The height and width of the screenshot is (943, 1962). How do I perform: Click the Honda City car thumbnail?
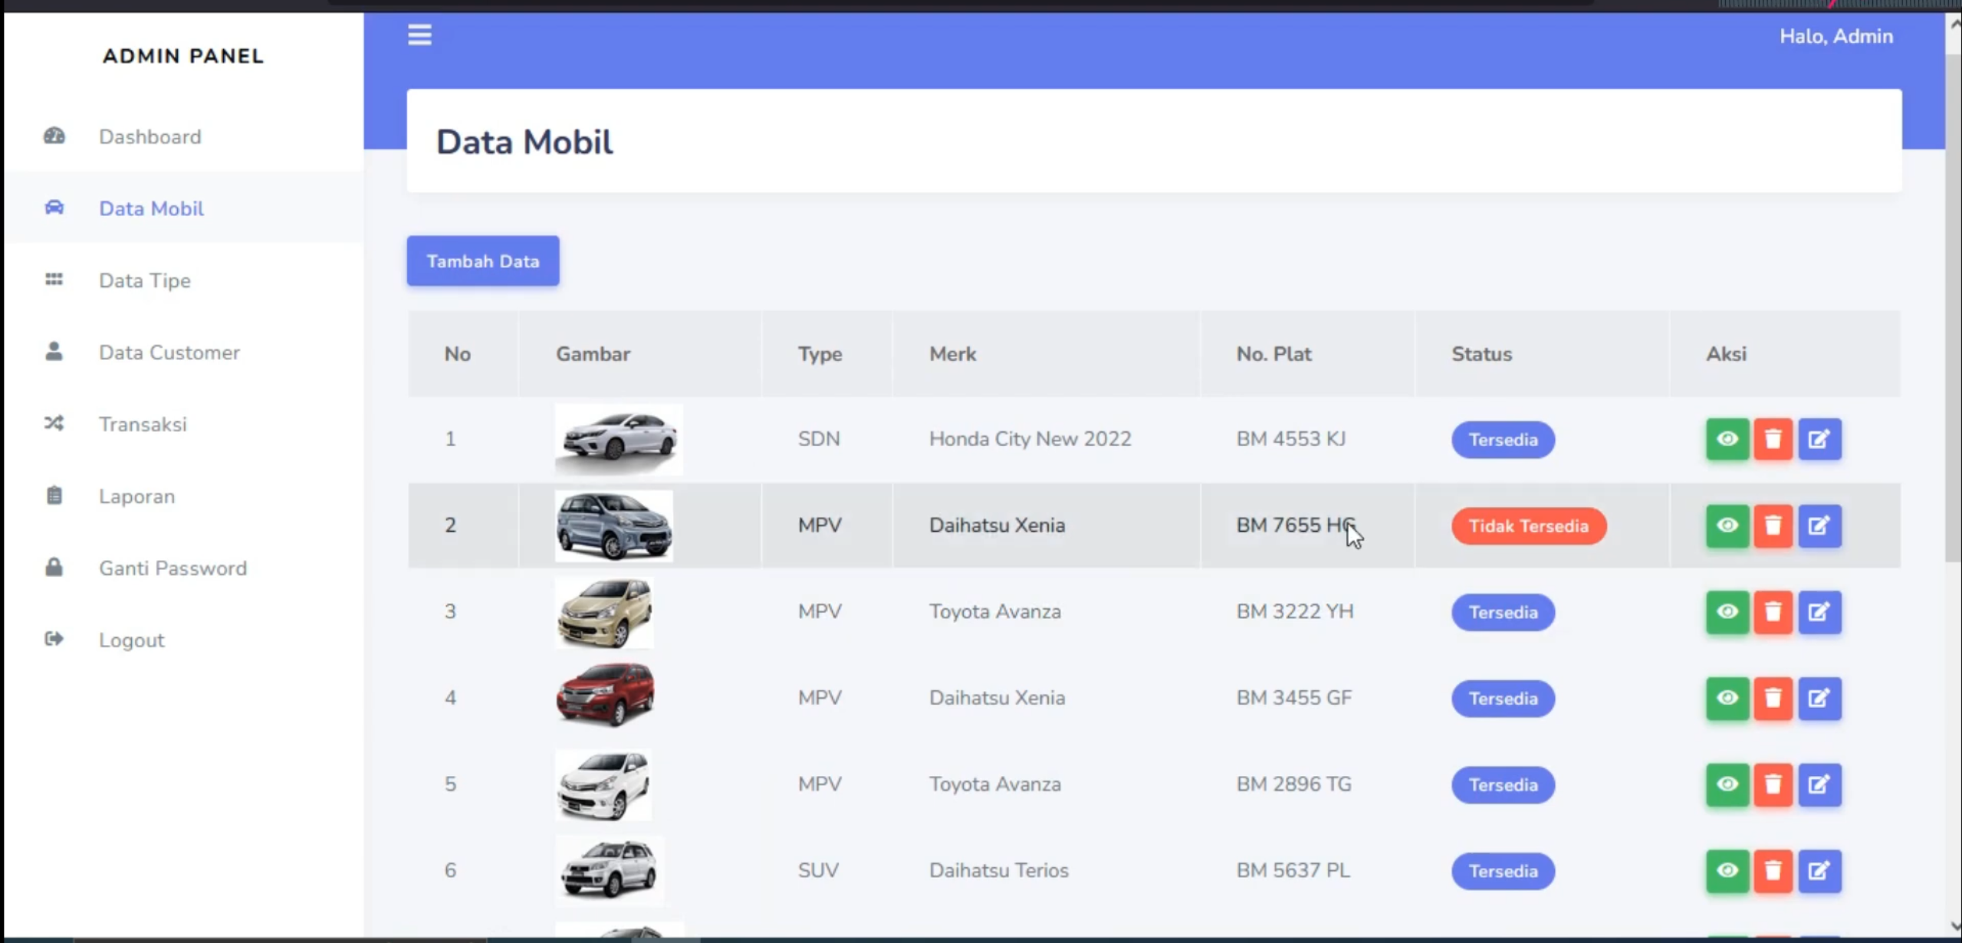tap(619, 440)
